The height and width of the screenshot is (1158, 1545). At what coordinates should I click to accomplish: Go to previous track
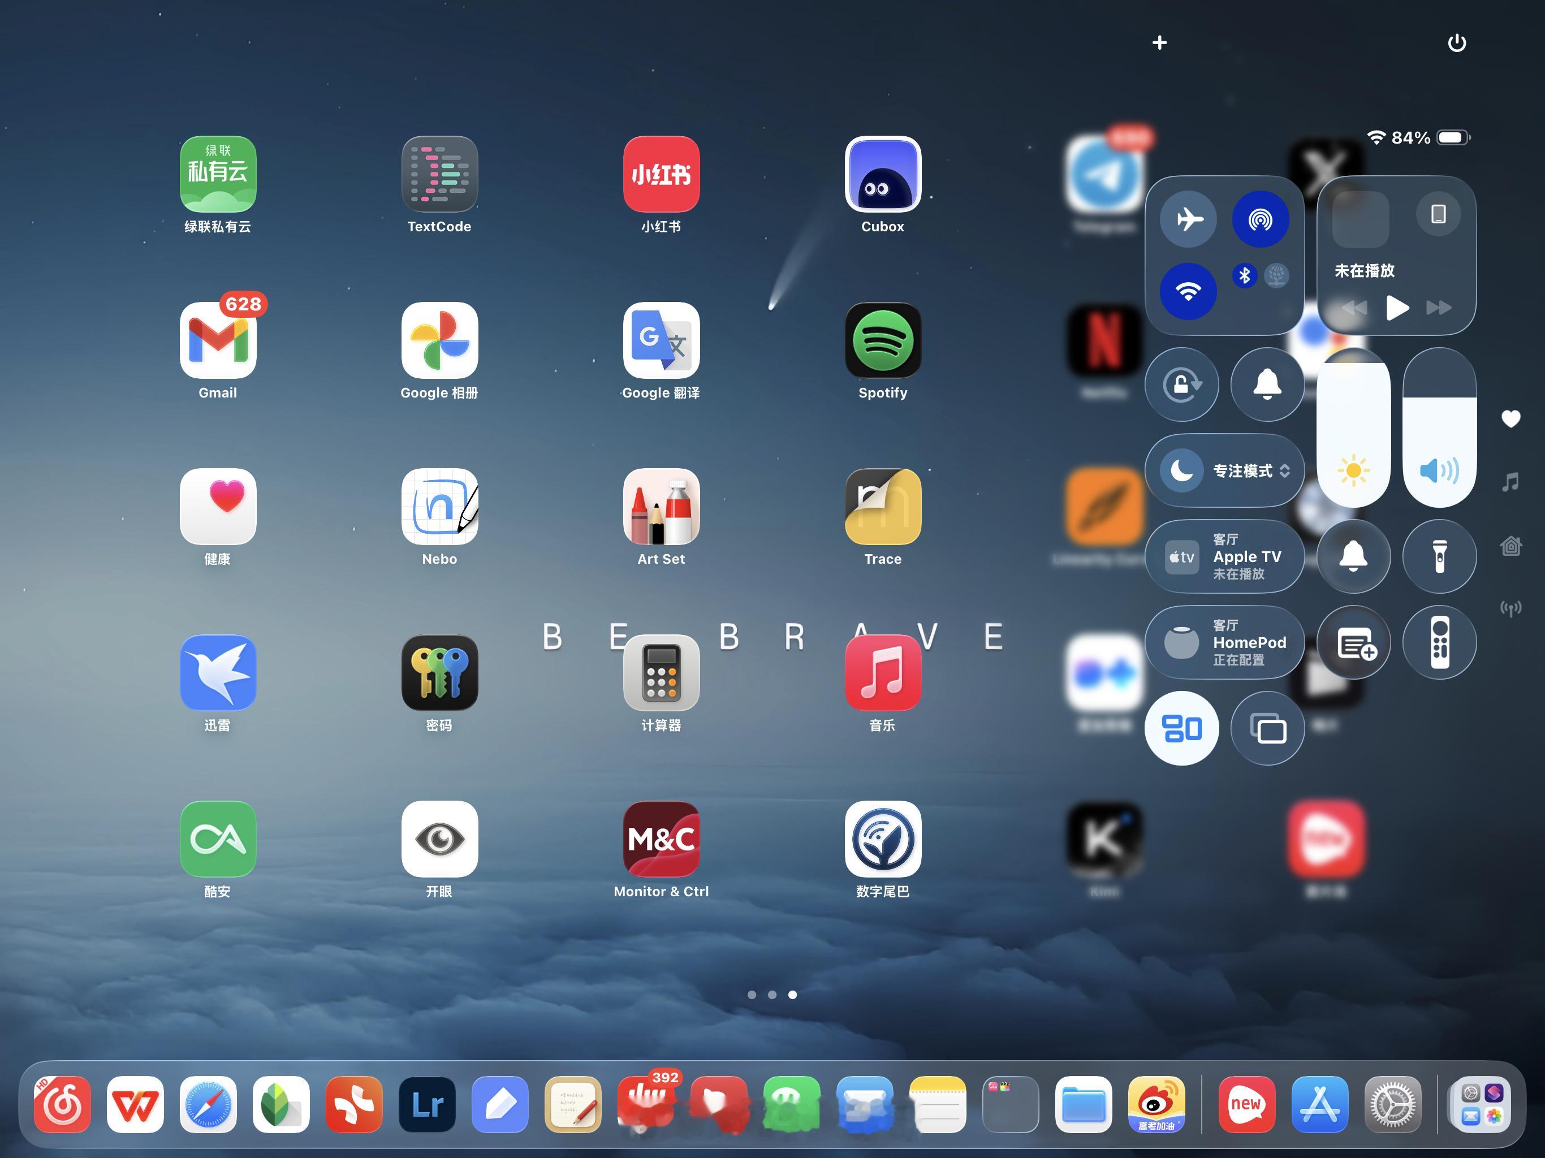point(1354,308)
